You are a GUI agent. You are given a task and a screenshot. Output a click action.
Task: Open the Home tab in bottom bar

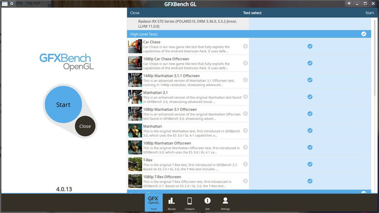pos(153,203)
